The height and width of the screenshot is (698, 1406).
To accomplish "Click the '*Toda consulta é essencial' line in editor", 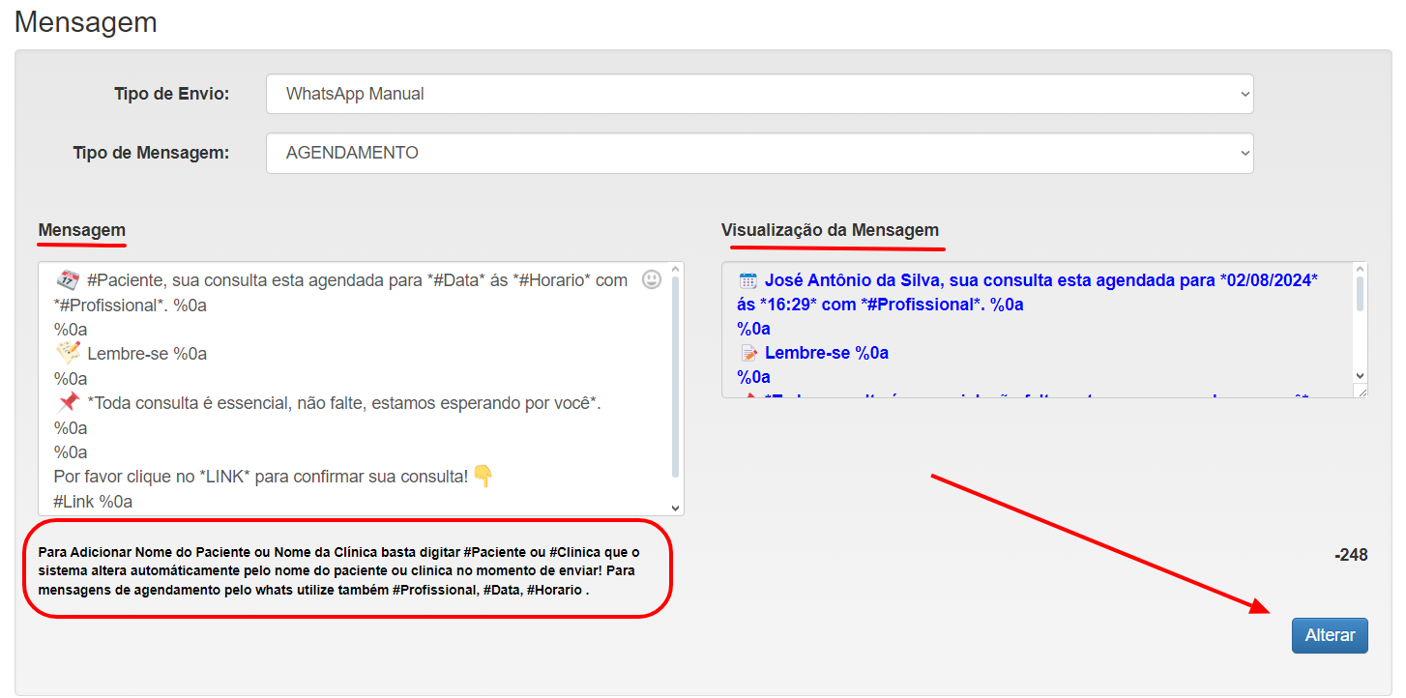I will tap(344, 402).
